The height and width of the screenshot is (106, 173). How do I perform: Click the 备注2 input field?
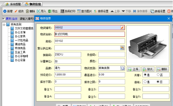click(112, 89)
